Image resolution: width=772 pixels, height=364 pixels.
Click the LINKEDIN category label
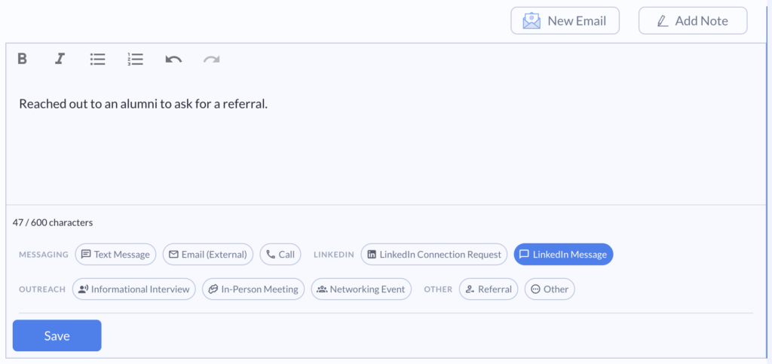coord(334,255)
